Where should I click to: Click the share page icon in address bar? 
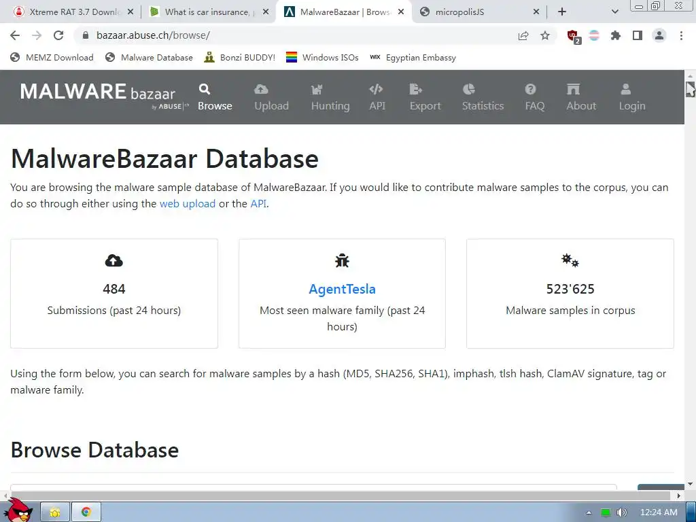tap(523, 35)
